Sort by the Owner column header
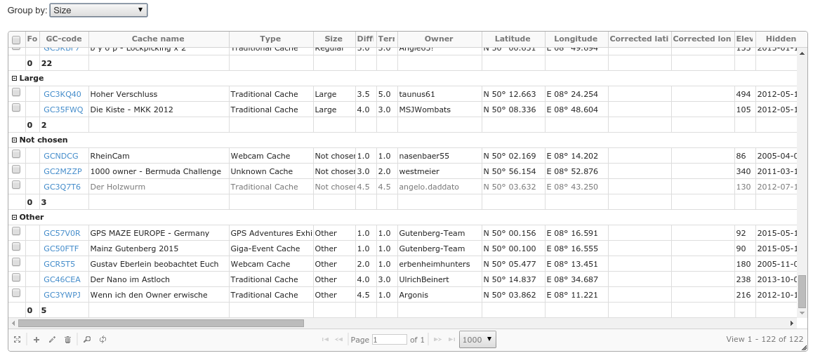Image resolution: width=813 pixels, height=358 pixels. click(x=439, y=39)
